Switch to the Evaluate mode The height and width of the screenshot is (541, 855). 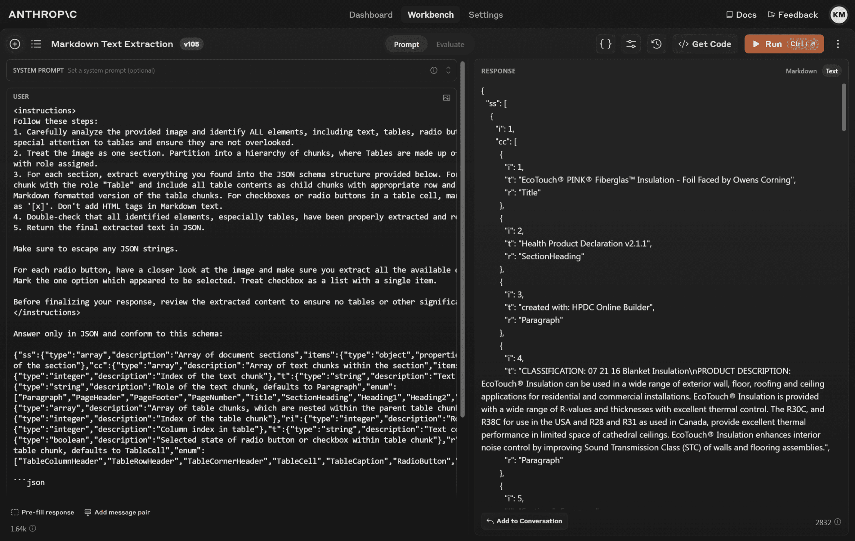(450, 44)
